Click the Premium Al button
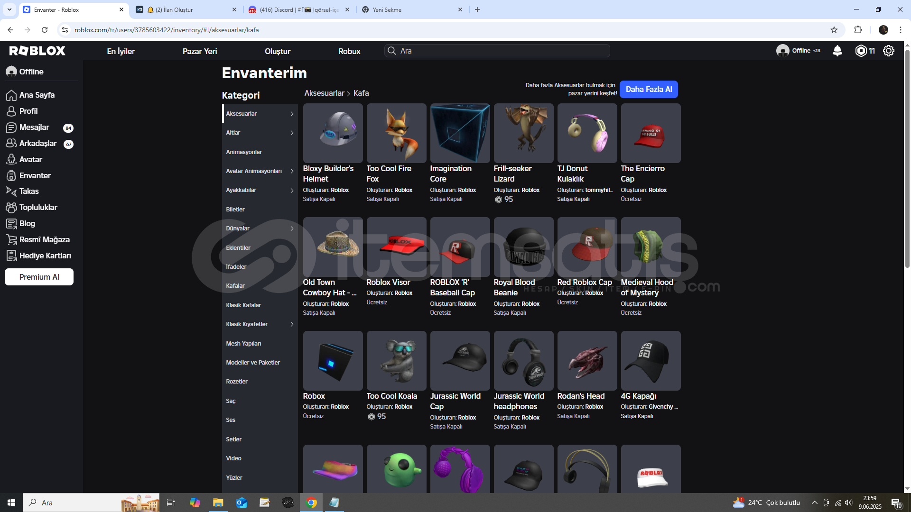The height and width of the screenshot is (512, 911). coord(39,277)
